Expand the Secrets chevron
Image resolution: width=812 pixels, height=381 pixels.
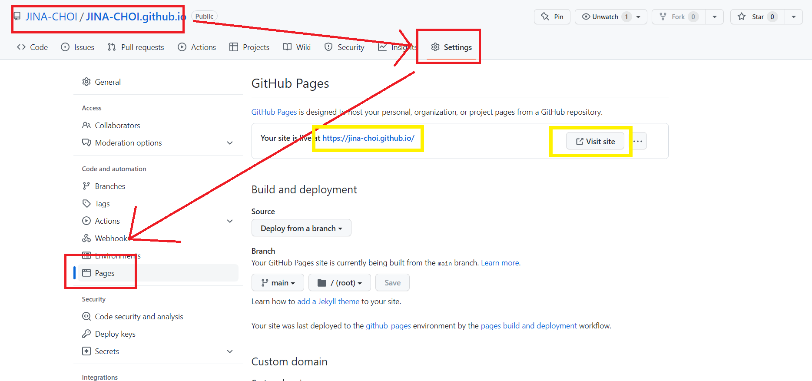point(230,351)
